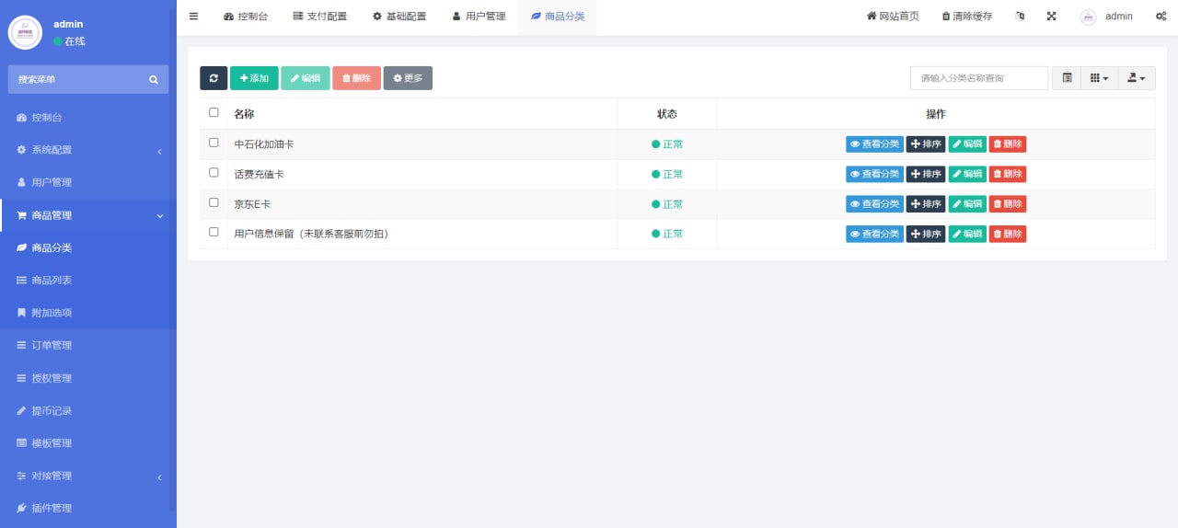This screenshot has height=528, width=1178.
Task: View categories of 用户信息保留 row (查看分类)
Action: coord(874,234)
